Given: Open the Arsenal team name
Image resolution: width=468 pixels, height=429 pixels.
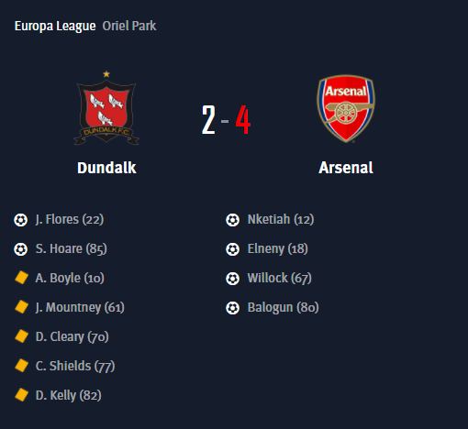Looking at the screenshot, I should click(x=346, y=168).
